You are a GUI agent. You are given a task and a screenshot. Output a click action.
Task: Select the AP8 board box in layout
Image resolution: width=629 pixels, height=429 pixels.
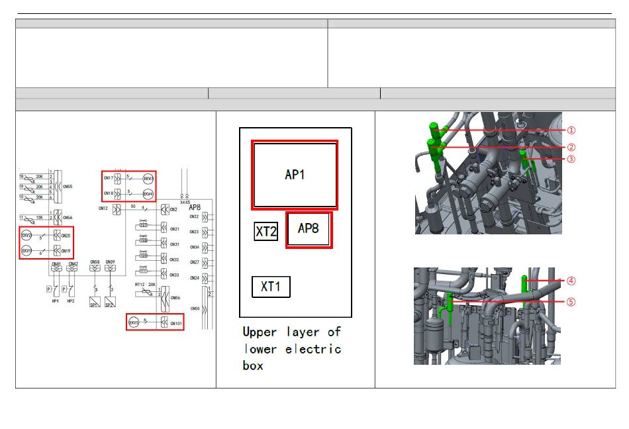(309, 230)
